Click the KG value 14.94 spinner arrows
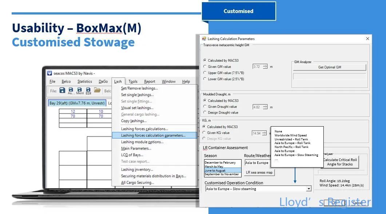Image resolution: width=386 pixels, height=214 pixels. pos(264,133)
